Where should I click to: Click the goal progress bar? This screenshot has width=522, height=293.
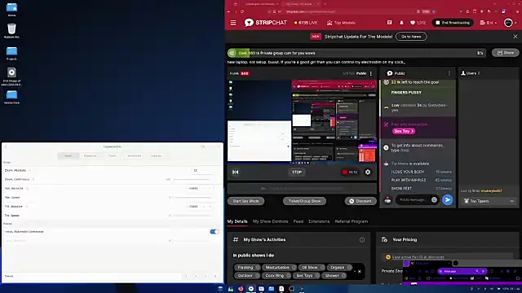click(356, 53)
